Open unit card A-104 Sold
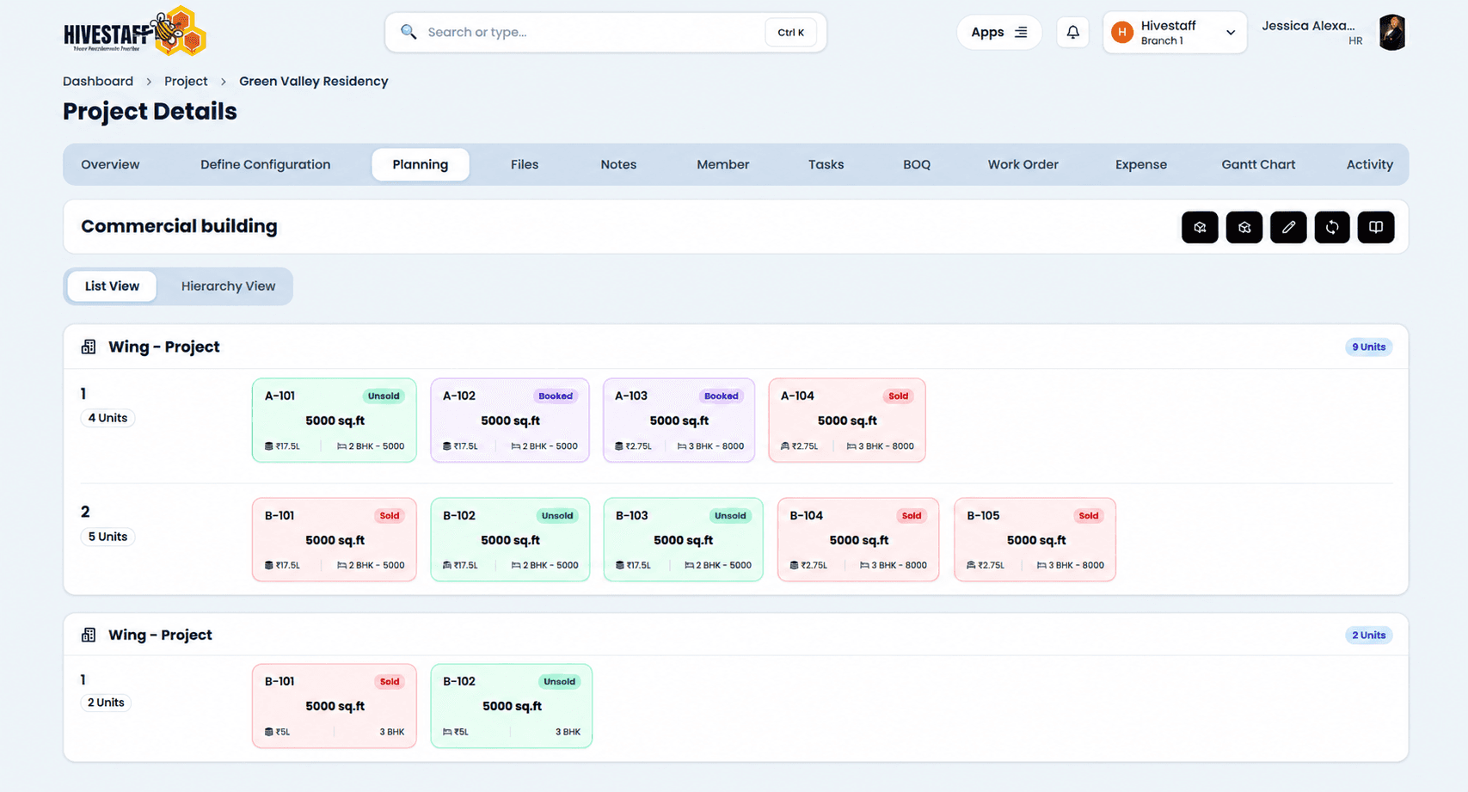Image resolution: width=1468 pixels, height=792 pixels. 847,421
